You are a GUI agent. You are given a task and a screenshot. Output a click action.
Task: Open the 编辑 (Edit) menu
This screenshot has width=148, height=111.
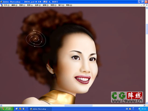[x=15, y=5]
